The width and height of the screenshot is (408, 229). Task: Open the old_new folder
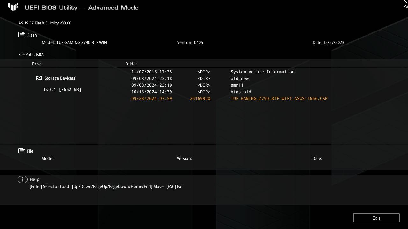240,78
